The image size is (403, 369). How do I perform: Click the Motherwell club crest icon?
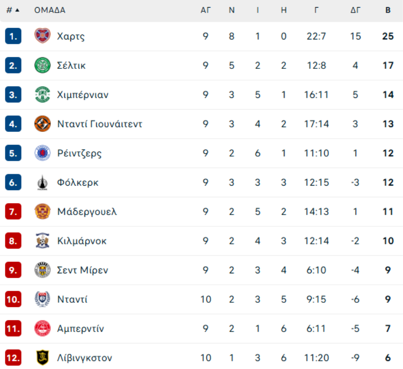coord(43,212)
